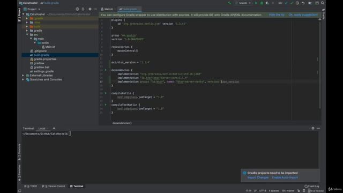Viewport: 343px width, 193px height.
Task: Select gradlew.bat file
Action: point(40,67)
